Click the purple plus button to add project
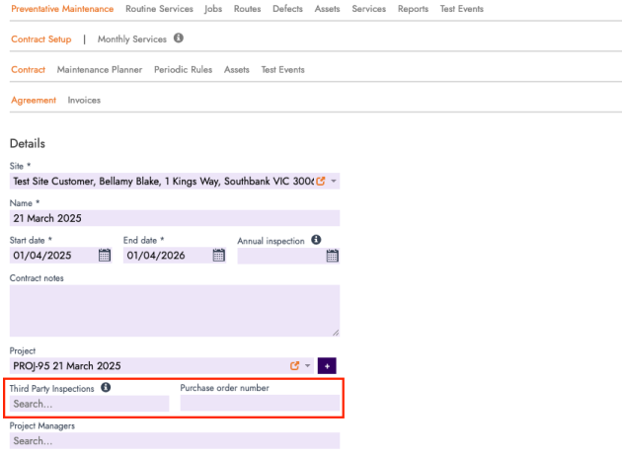Viewport: 622px width, 457px height. 327,366
